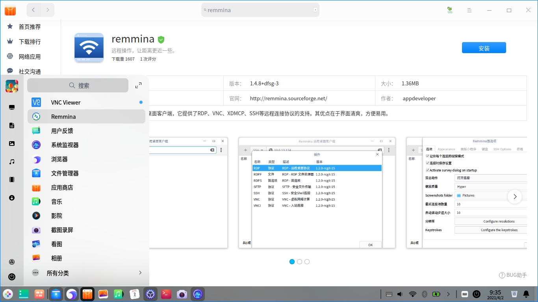Clear the remmina search text
This screenshot has height=302, width=538.
[x=315, y=10]
